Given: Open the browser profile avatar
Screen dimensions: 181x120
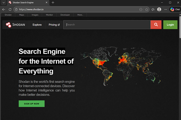Looking at the screenshot, I should point(159,10).
